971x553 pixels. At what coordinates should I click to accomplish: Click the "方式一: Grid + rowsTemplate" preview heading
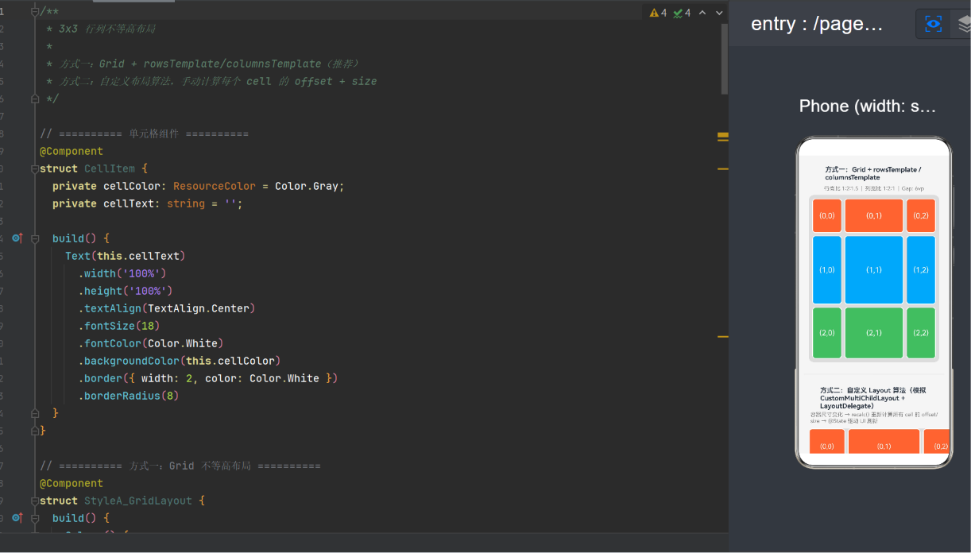(x=873, y=173)
